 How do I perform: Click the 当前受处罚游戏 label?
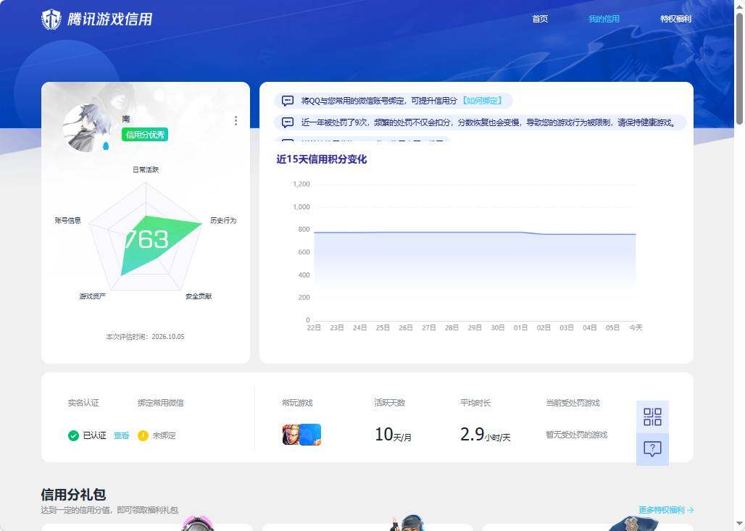[x=573, y=403]
